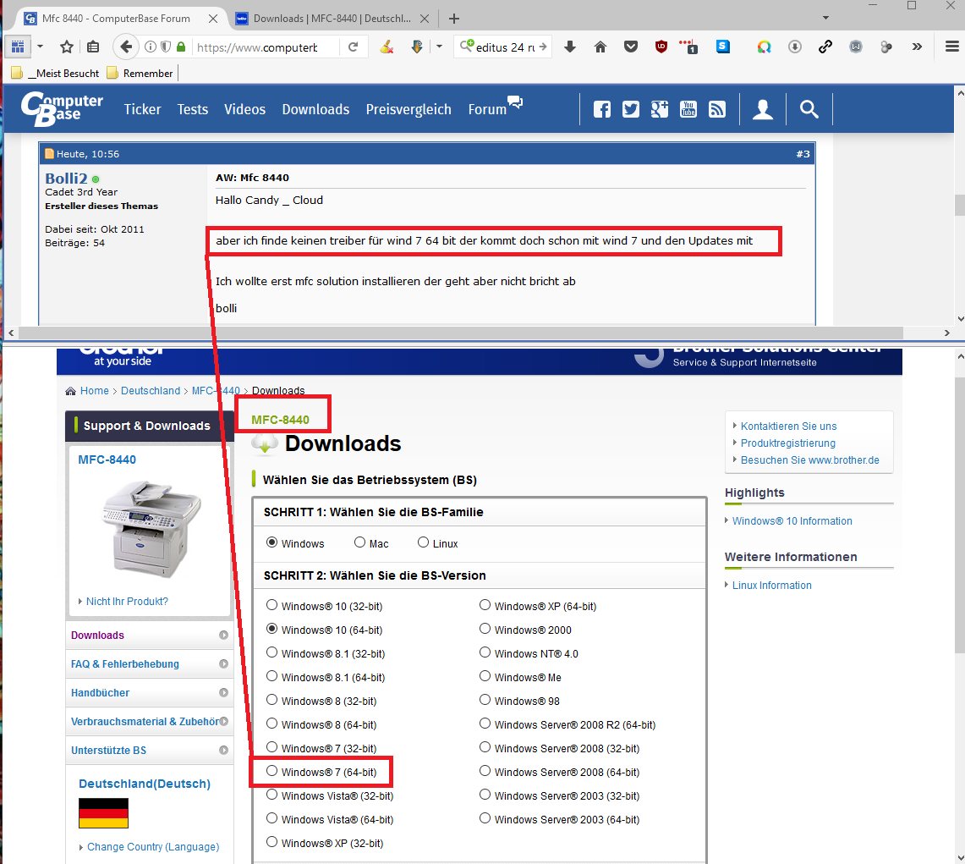Click the broom cleaner extension icon
Image resolution: width=965 pixels, height=864 pixels.
coord(387,47)
